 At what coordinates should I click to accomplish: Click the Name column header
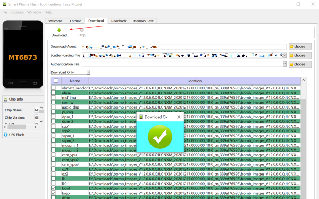[75, 81]
